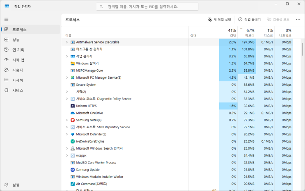Screen dimensions: 305x191
Task: Expand 서비스 호스트: State Repository Service
Action: pos(67,127)
